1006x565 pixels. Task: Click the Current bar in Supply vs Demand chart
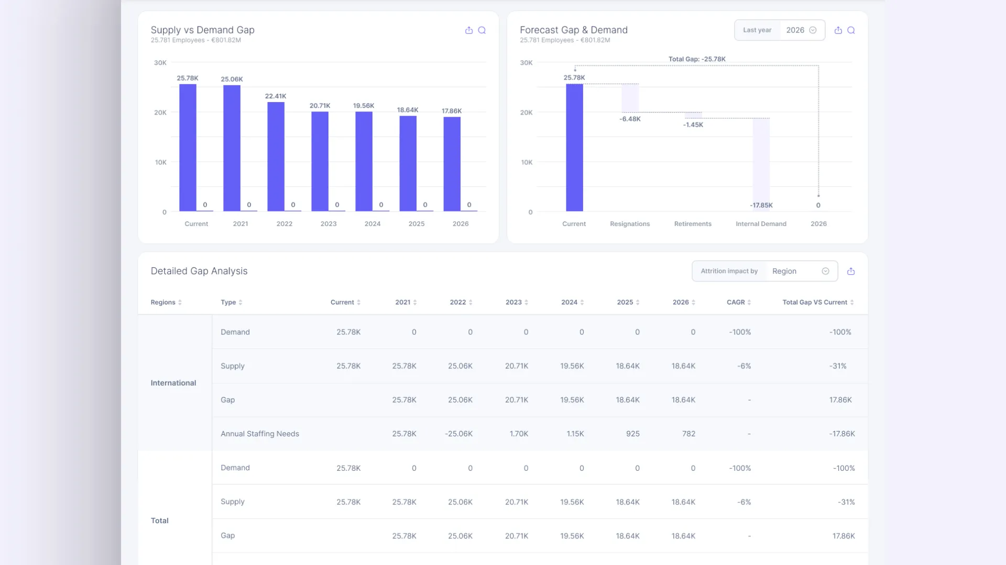pyautogui.click(x=188, y=148)
